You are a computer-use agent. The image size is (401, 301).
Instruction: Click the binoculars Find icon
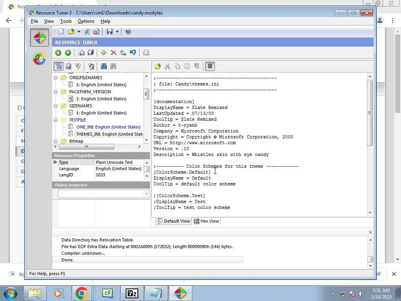coord(103,66)
